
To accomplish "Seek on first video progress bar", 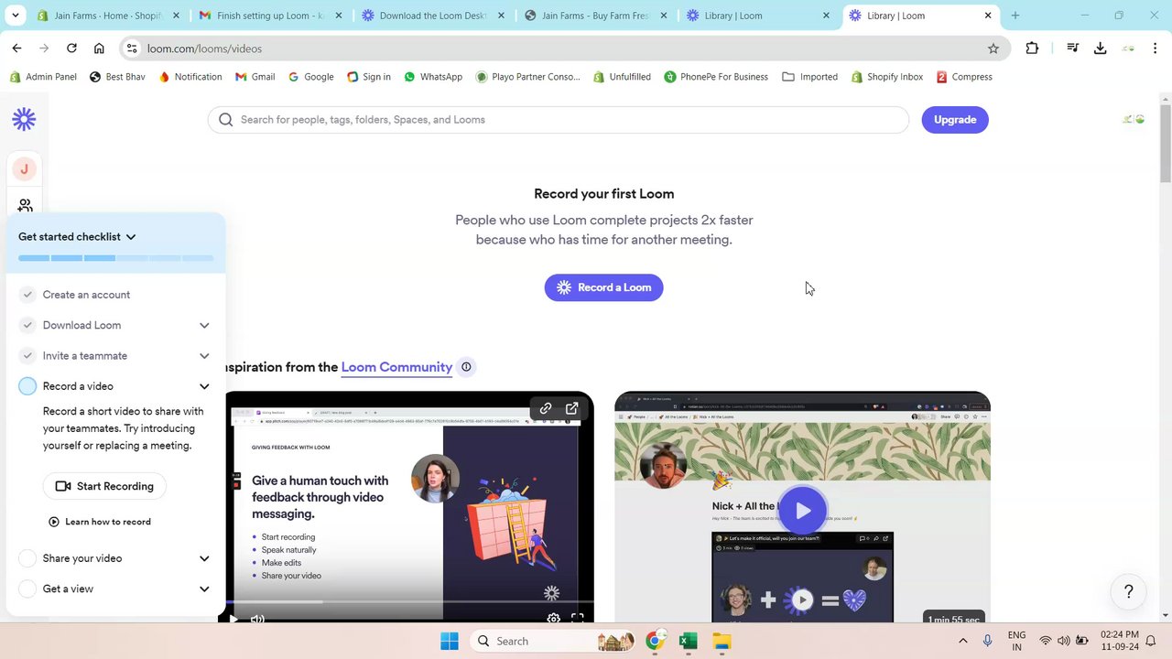I will point(403,601).
